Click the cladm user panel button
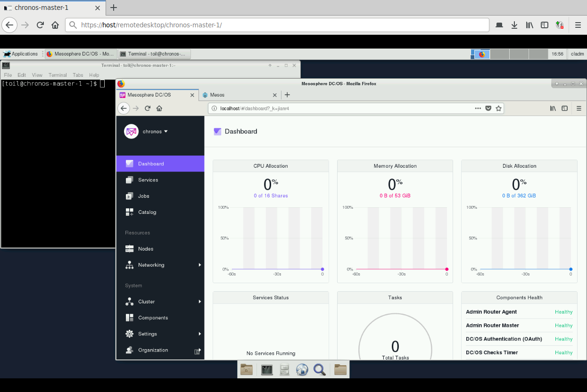Image resolution: width=587 pixels, height=392 pixels. [x=577, y=54]
